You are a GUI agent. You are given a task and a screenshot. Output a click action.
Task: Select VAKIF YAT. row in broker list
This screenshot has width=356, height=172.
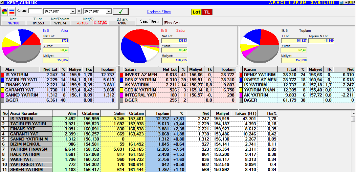click(x=139, y=159)
